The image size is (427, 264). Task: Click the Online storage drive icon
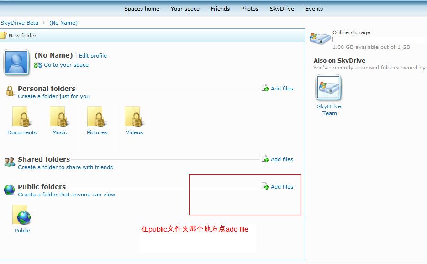(320, 38)
